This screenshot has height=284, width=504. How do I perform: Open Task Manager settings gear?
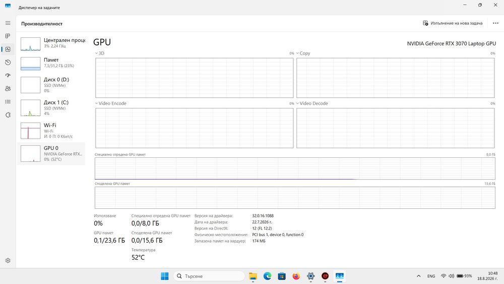(x=8, y=260)
